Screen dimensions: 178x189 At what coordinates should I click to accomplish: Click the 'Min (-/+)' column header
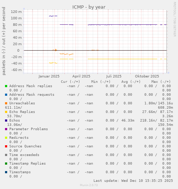(x=101, y=82)
